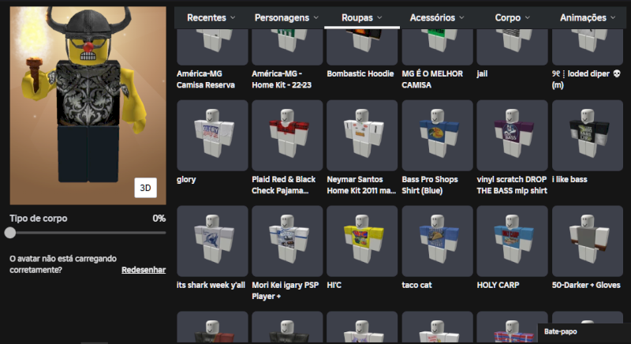Select the i like bass shirt thumbnail

588,136
